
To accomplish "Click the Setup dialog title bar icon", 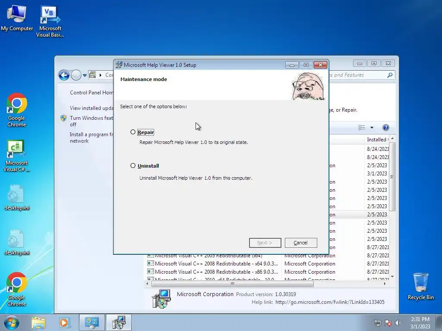I will (x=119, y=65).
